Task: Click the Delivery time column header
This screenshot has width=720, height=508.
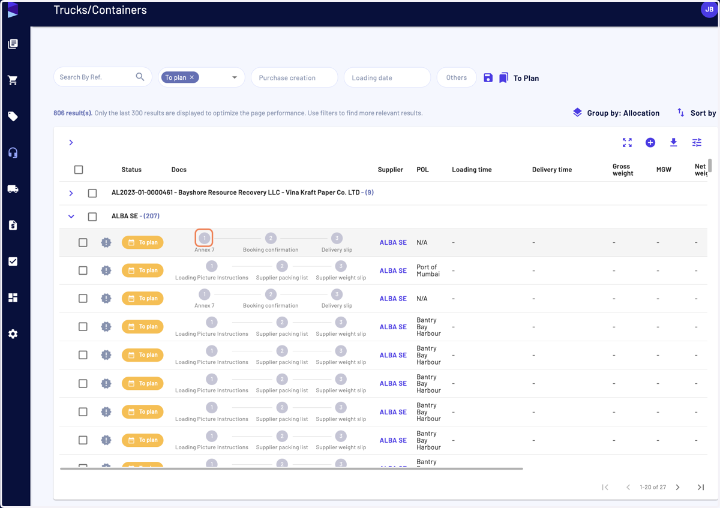Action: click(552, 170)
